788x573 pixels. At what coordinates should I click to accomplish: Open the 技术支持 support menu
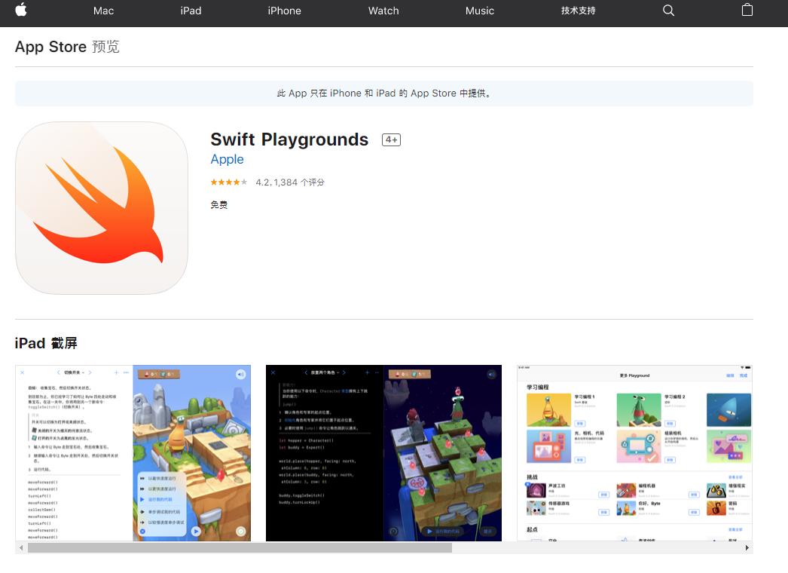tap(578, 11)
